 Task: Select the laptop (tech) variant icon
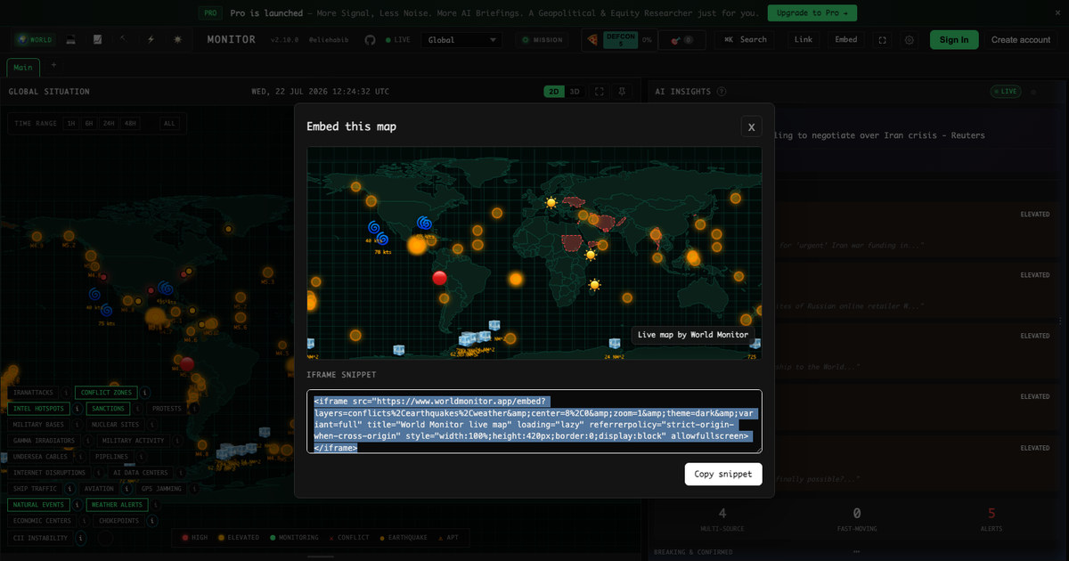click(x=71, y=39)
